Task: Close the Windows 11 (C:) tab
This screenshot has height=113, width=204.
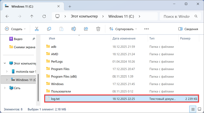Action: [58, 6]
